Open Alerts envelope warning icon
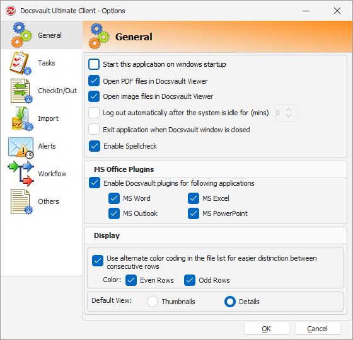 (21, 147)
